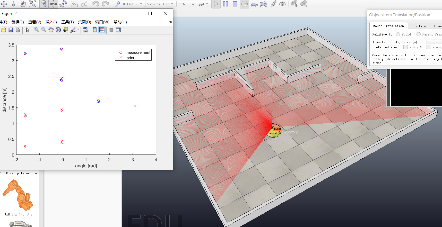
Task: Start the simulation with play button
Action: [x=216, y=4]
